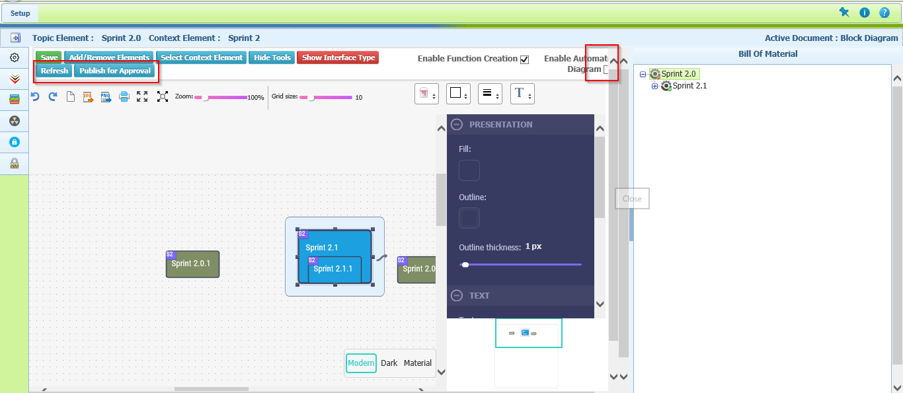Click the Hide Tools button
This screenshot has height=393, width=903.
272,58
